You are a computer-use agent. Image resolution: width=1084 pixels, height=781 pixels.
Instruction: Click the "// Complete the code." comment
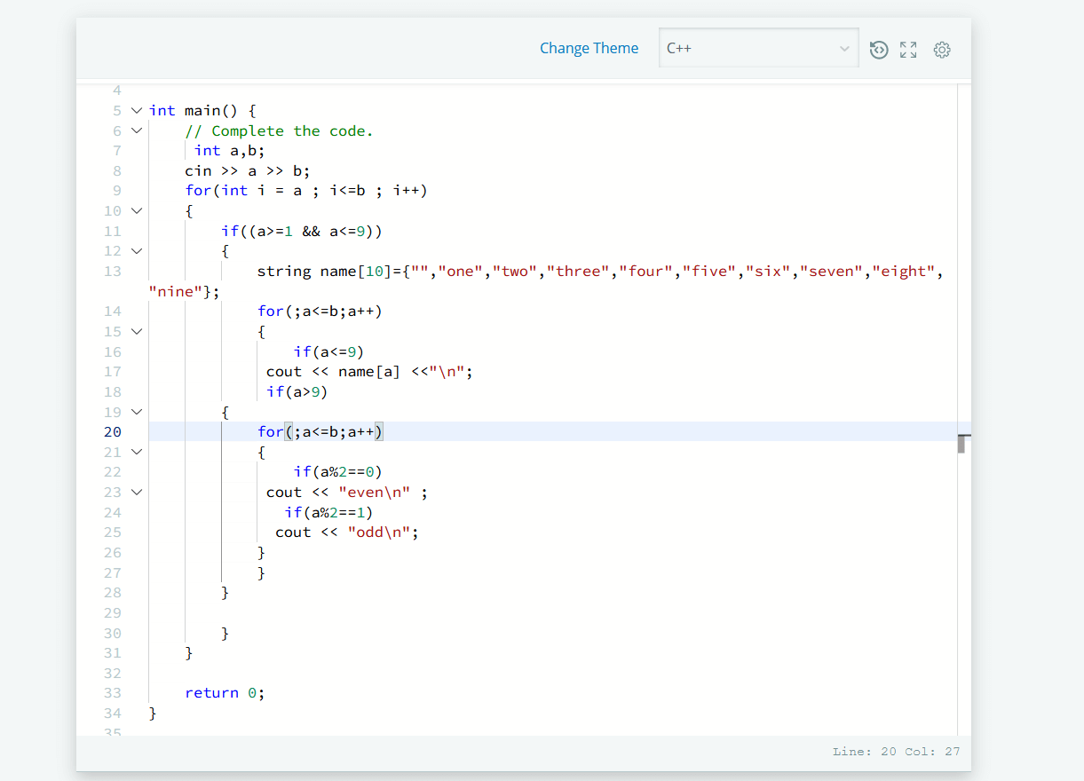point(279,131)
